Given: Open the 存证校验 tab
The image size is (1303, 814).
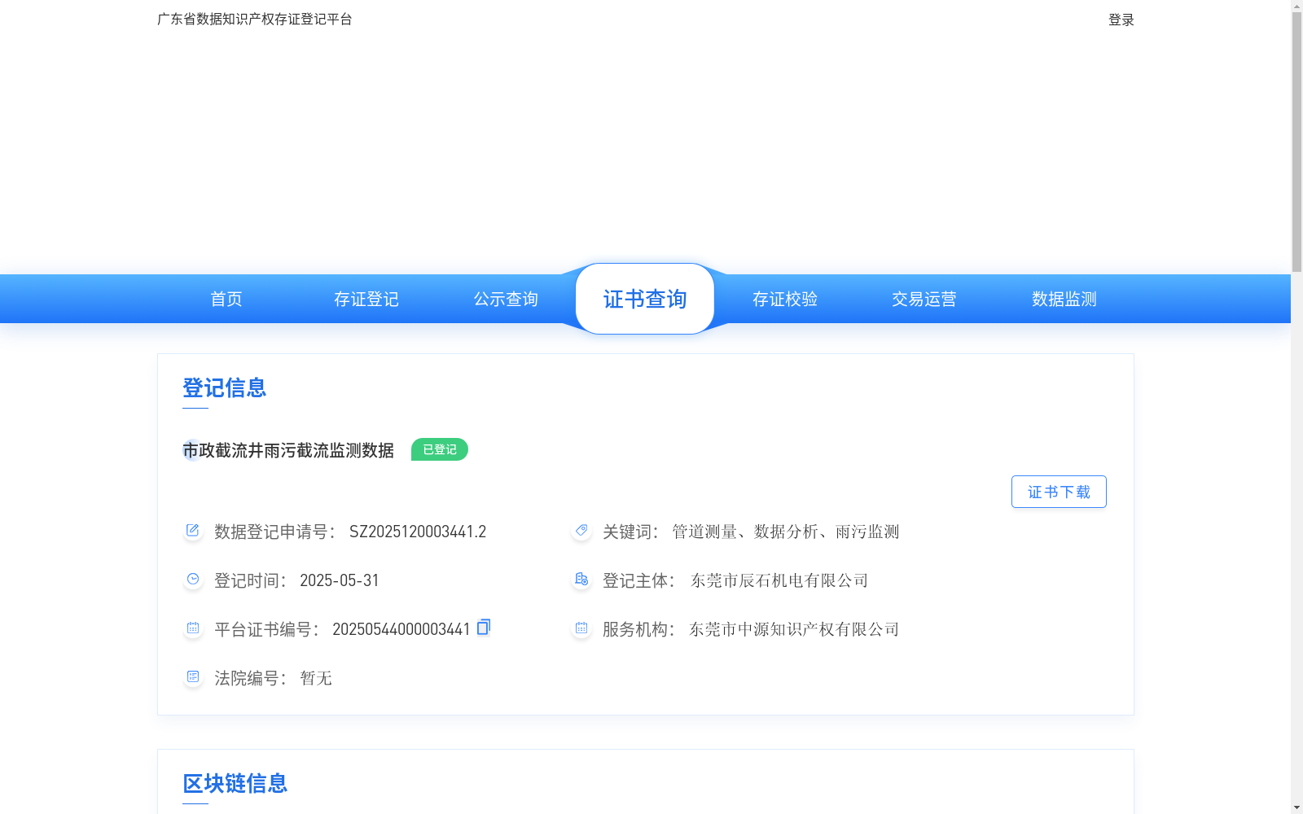Looking at the screenshot, I should (785, 299).
